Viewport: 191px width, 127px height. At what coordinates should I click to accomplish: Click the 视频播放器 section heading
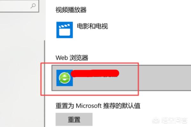[71, 10]
